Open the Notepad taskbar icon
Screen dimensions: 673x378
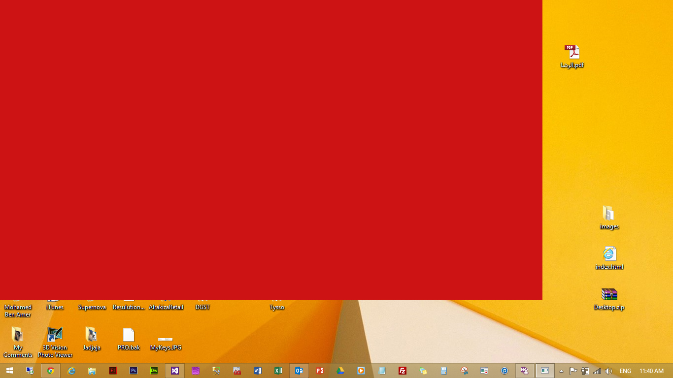point(382,371)
